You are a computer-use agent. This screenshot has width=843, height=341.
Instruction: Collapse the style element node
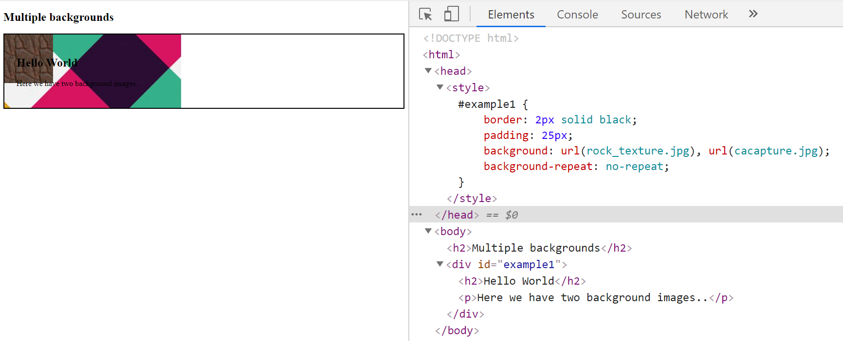click(440, 87)
